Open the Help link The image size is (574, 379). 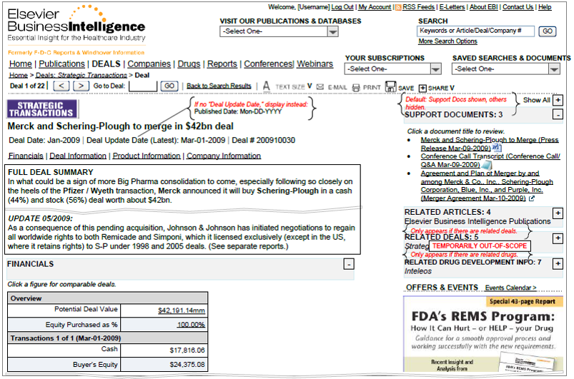545,7
